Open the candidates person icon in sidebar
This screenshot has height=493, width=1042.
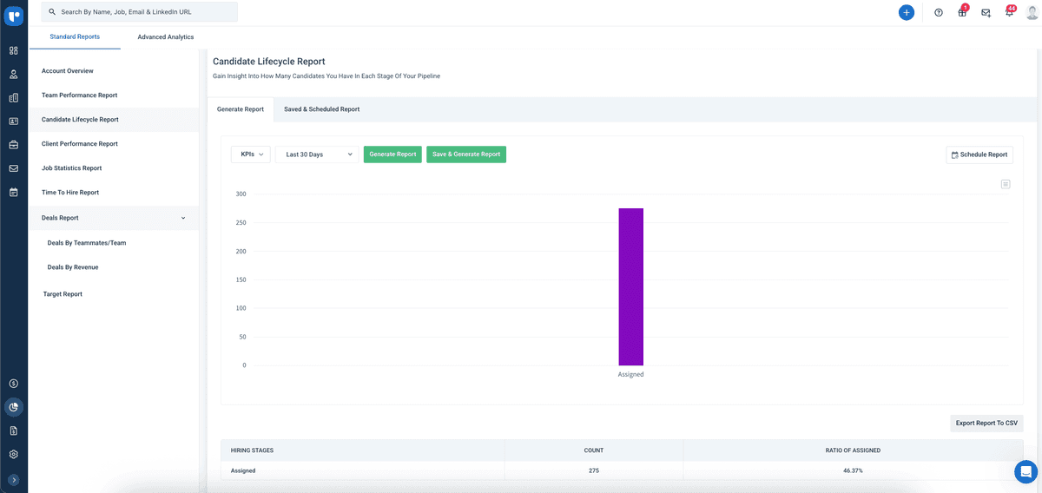(x=14, y=74)
